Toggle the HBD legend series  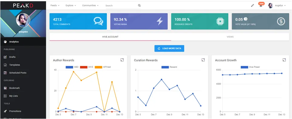pos(72,67)
